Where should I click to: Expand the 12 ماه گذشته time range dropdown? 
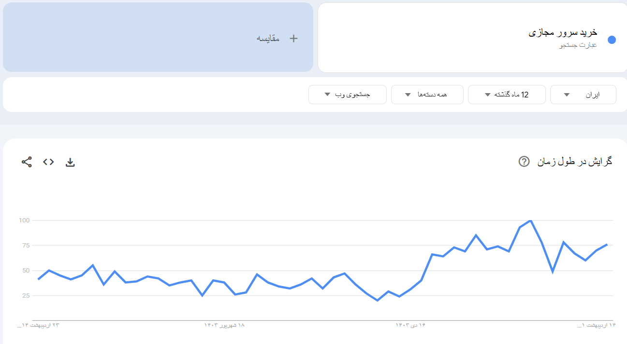coord(507,95)
